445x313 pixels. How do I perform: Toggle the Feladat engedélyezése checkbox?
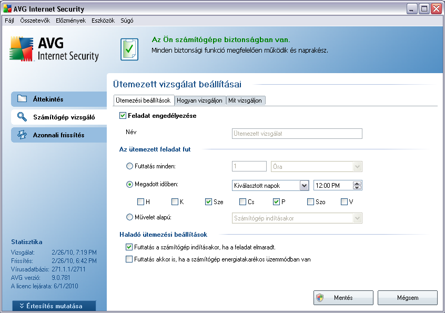[123, 116]
